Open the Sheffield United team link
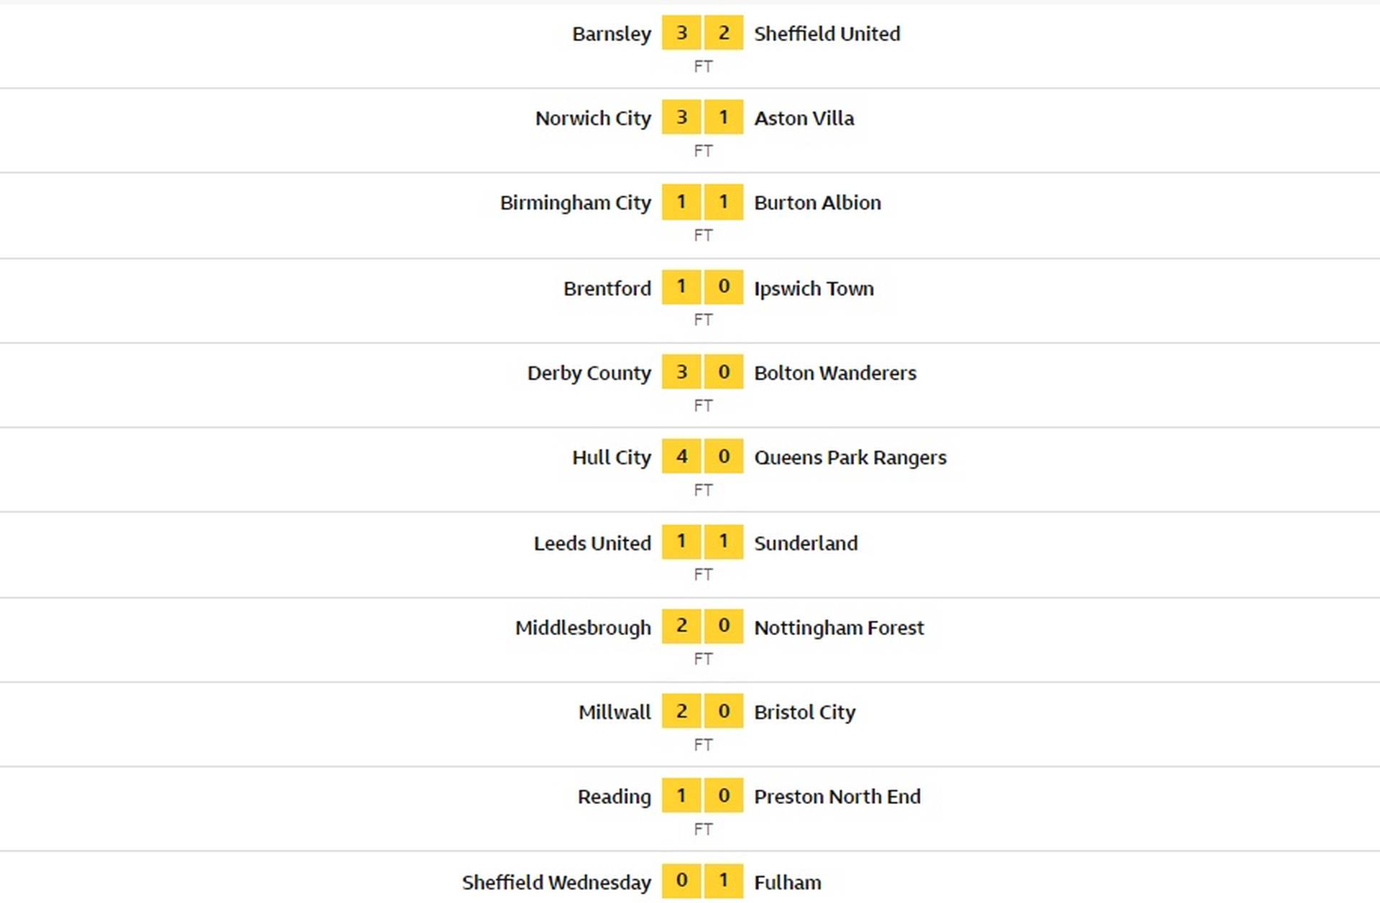 (x=827, y=34)
